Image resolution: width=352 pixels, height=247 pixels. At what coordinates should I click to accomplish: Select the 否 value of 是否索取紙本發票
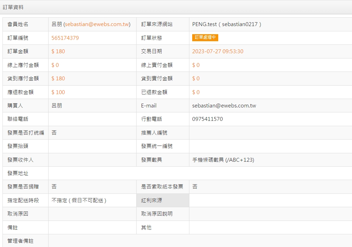pyautogui.click(x=195, y=186)
